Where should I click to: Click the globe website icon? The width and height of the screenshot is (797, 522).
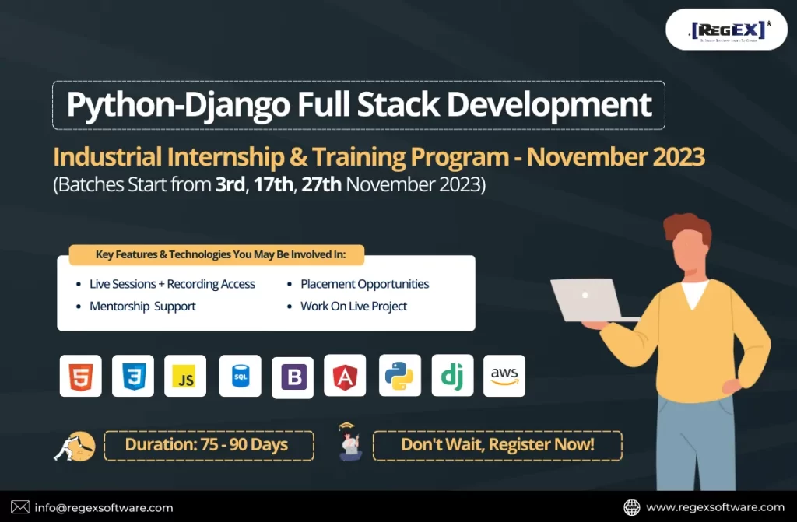pyautogui.click(x=631, y=507)
